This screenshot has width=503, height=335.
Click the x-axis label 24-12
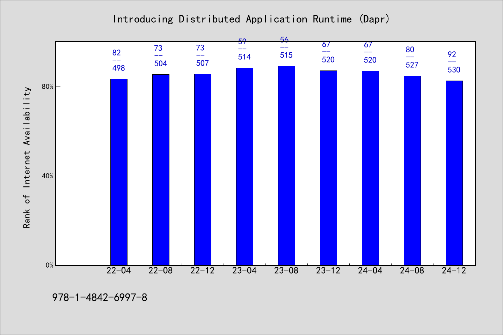tap(454, 270)
